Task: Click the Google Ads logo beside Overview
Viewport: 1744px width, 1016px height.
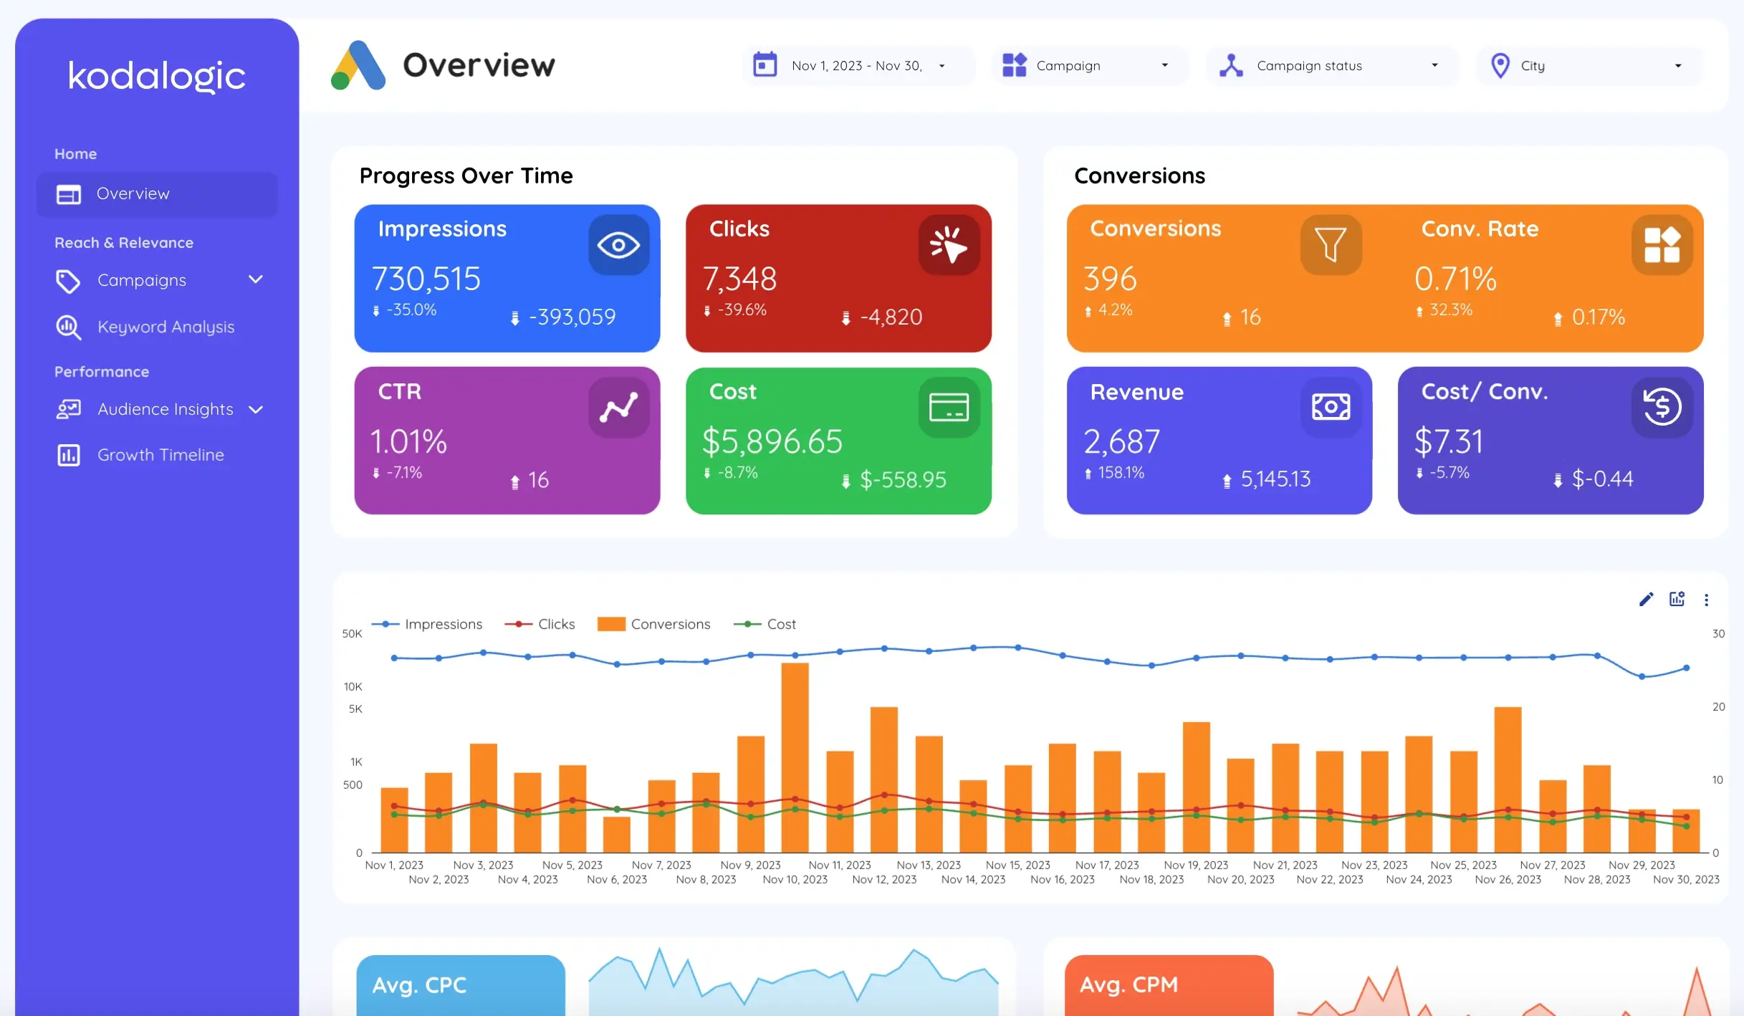Action: tap(358, 65)
